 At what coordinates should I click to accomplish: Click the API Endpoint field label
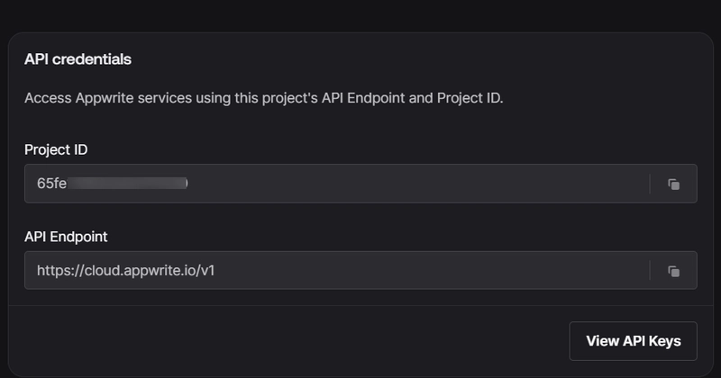pyautogui.click(x=66, y=237)
